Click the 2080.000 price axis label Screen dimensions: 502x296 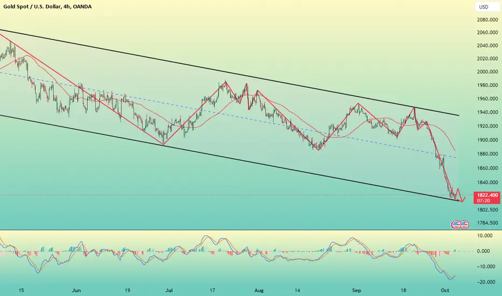click(x=487, y=20)
